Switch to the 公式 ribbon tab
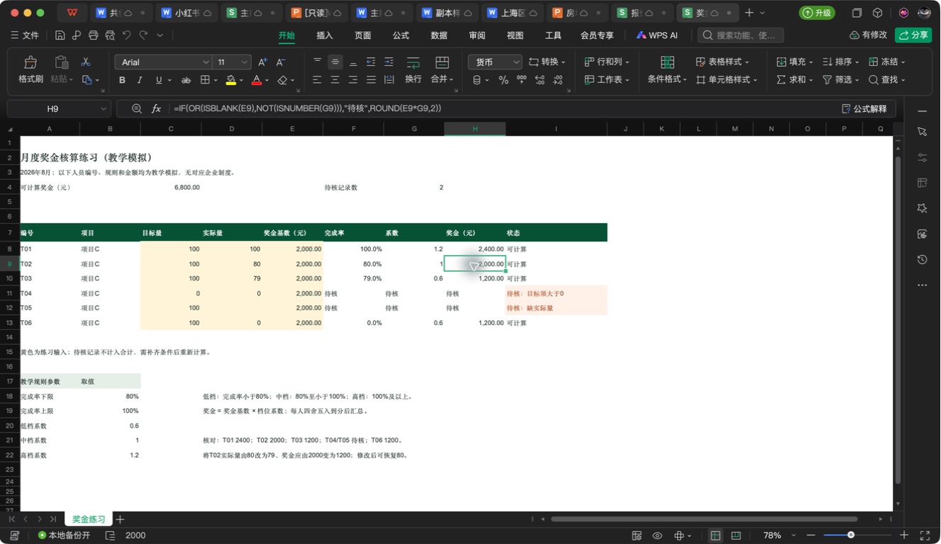 pos(401,35)
